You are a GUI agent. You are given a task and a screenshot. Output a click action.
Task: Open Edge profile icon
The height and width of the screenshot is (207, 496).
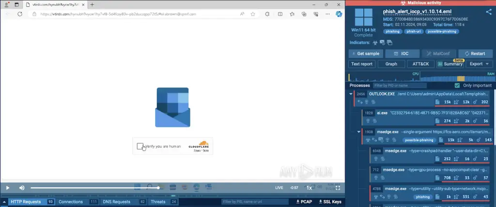pos(6,5)
